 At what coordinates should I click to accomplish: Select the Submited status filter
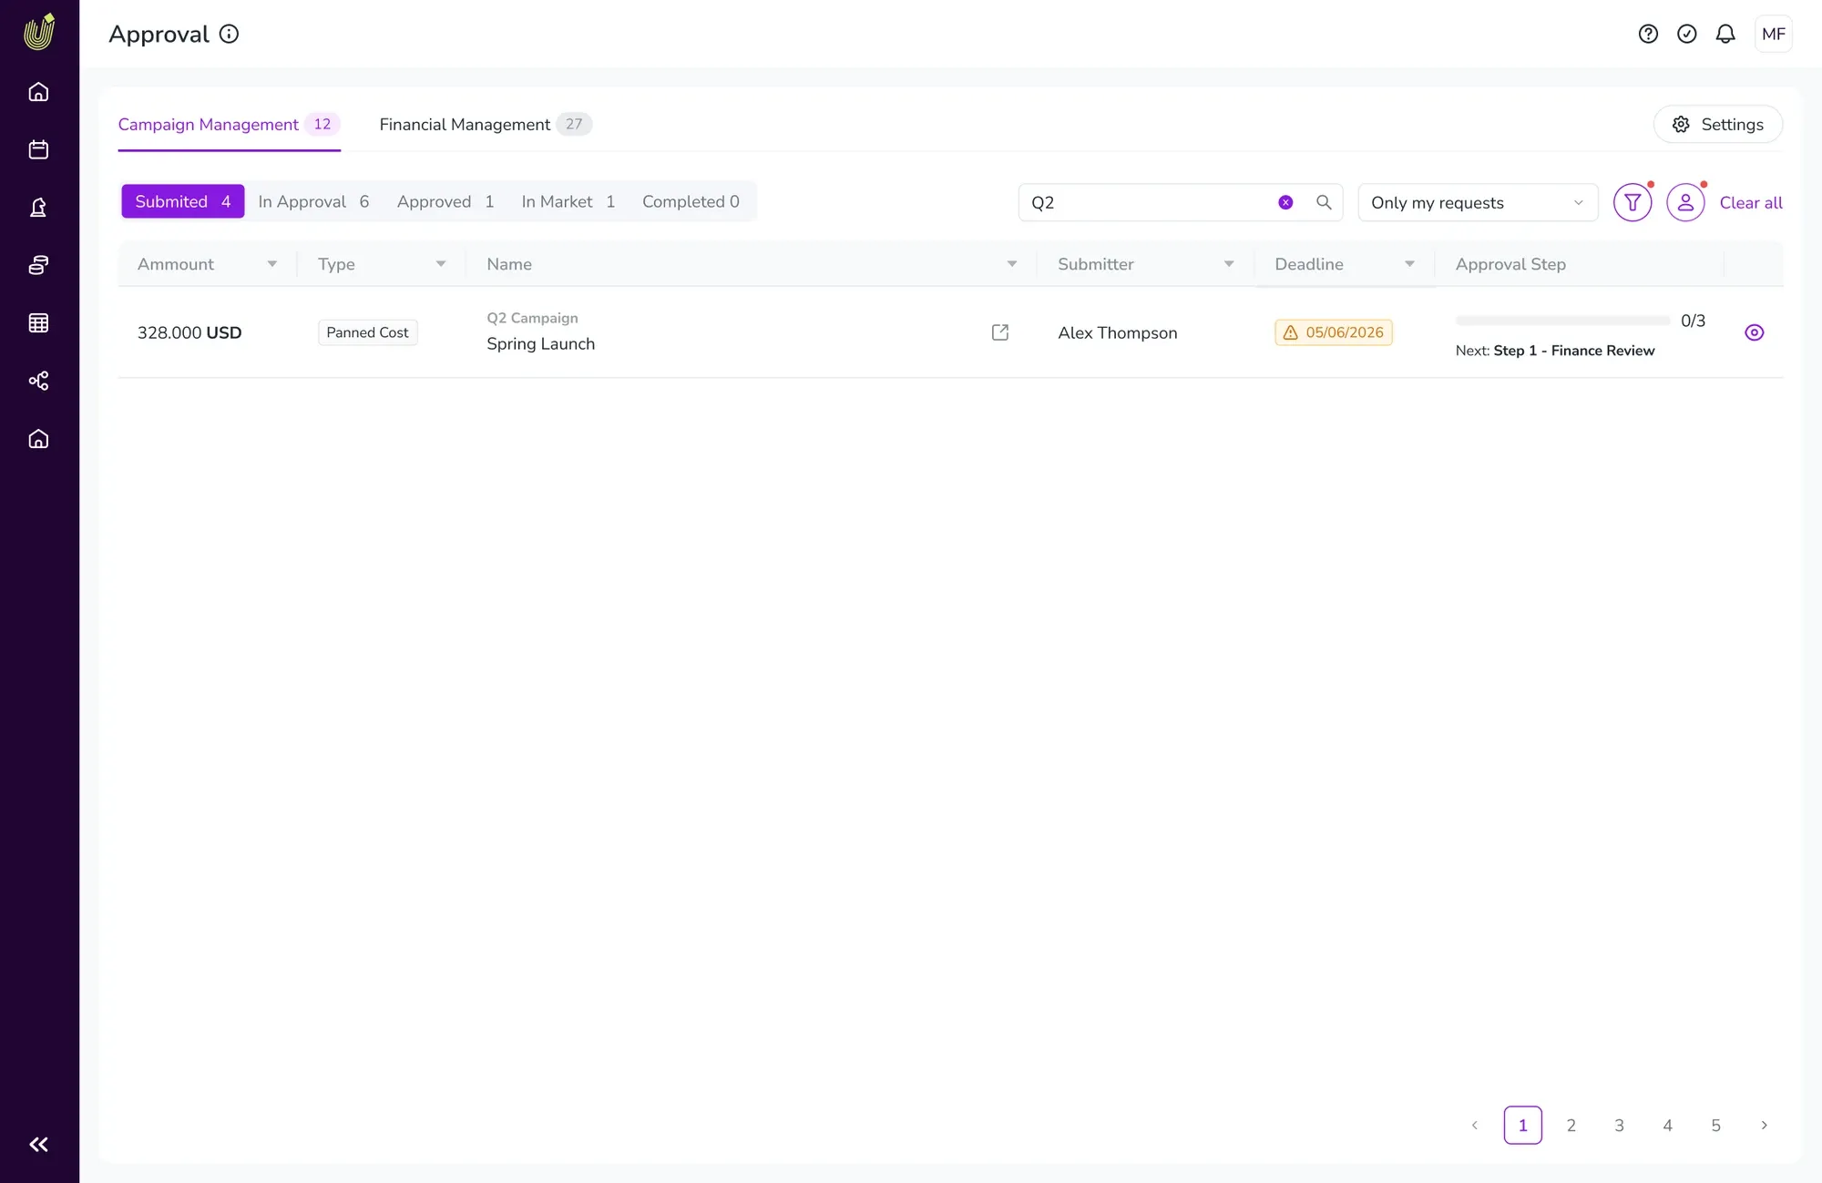183,201
